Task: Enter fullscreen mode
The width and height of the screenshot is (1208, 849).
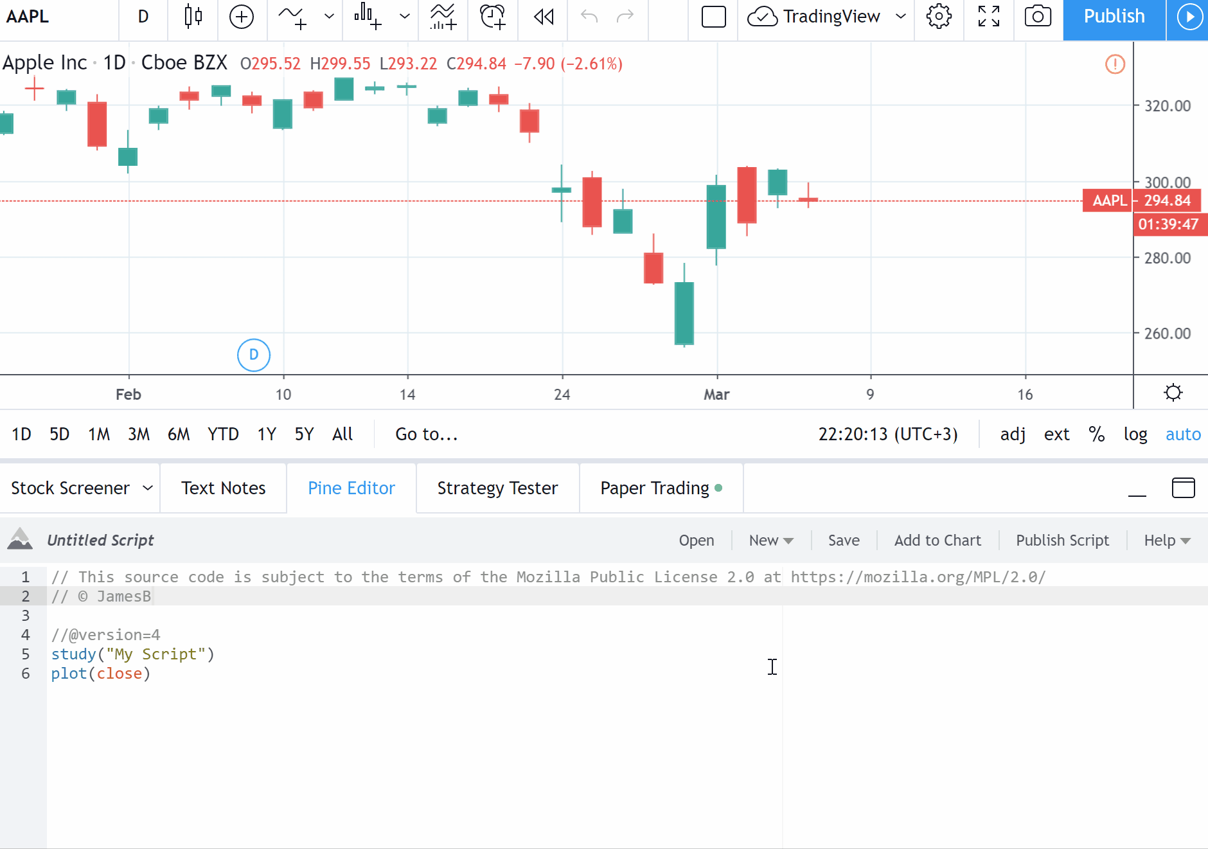Action: pos(988,17)
